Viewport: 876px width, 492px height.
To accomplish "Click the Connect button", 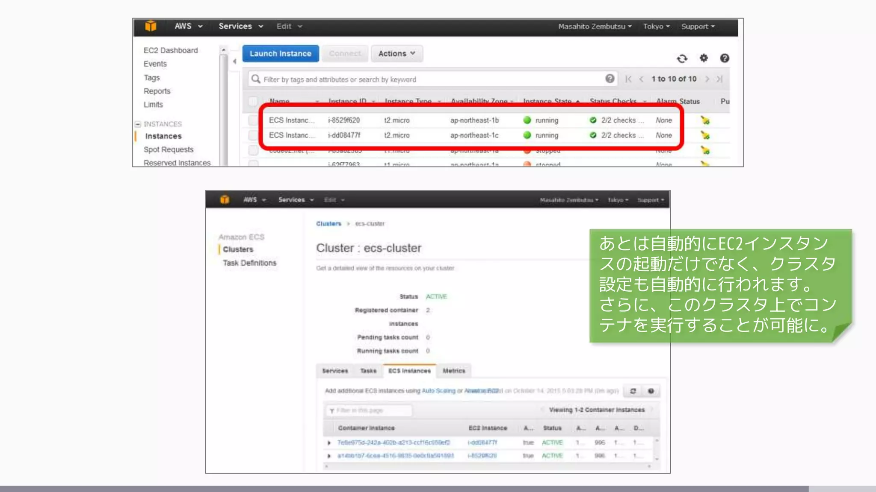I will point(345,53).
